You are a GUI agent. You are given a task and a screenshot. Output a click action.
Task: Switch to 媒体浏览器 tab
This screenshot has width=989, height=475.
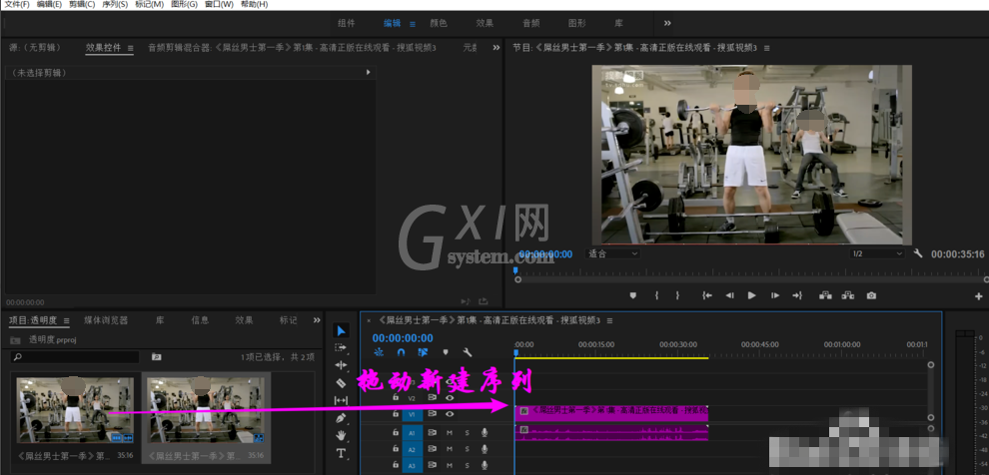tap(106, 320)
